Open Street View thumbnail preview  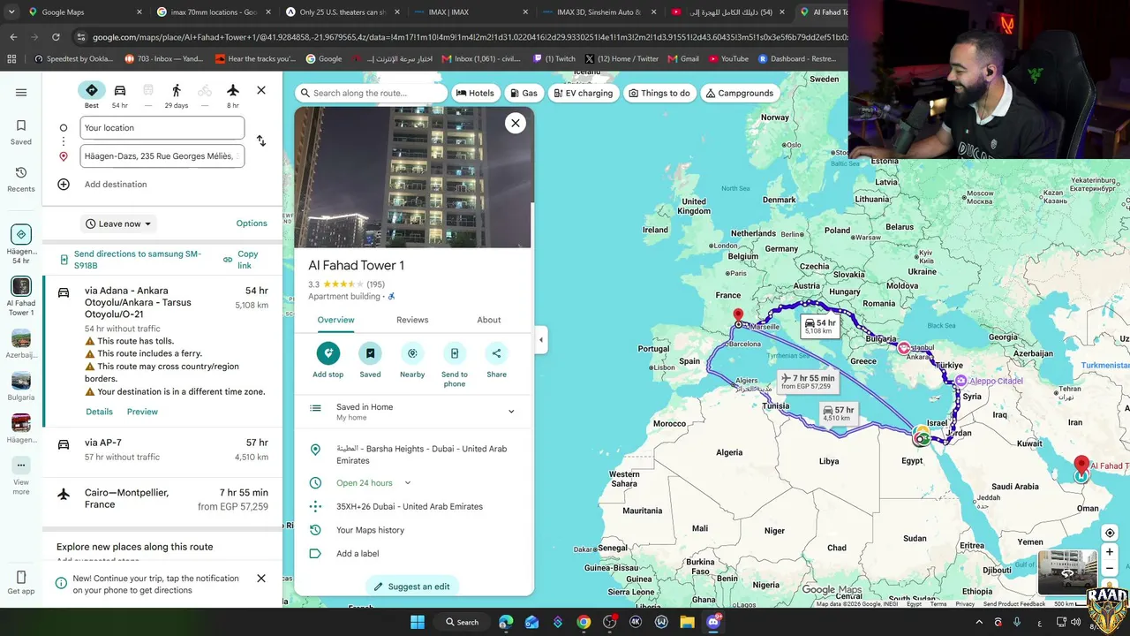[x=1067, y=572]
